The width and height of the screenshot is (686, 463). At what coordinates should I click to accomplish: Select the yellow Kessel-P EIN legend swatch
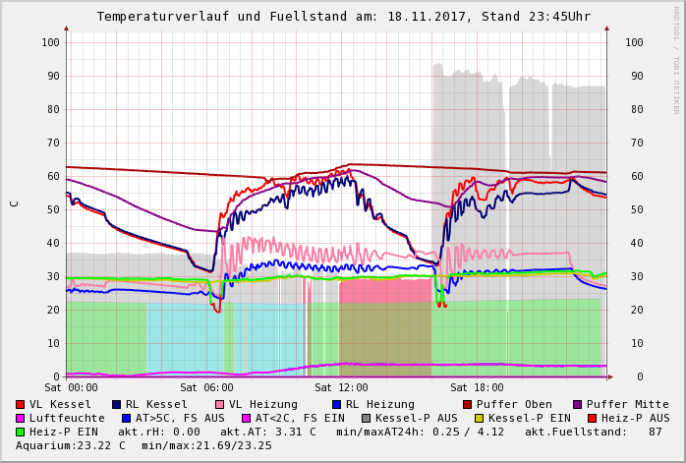click(479, 418)
